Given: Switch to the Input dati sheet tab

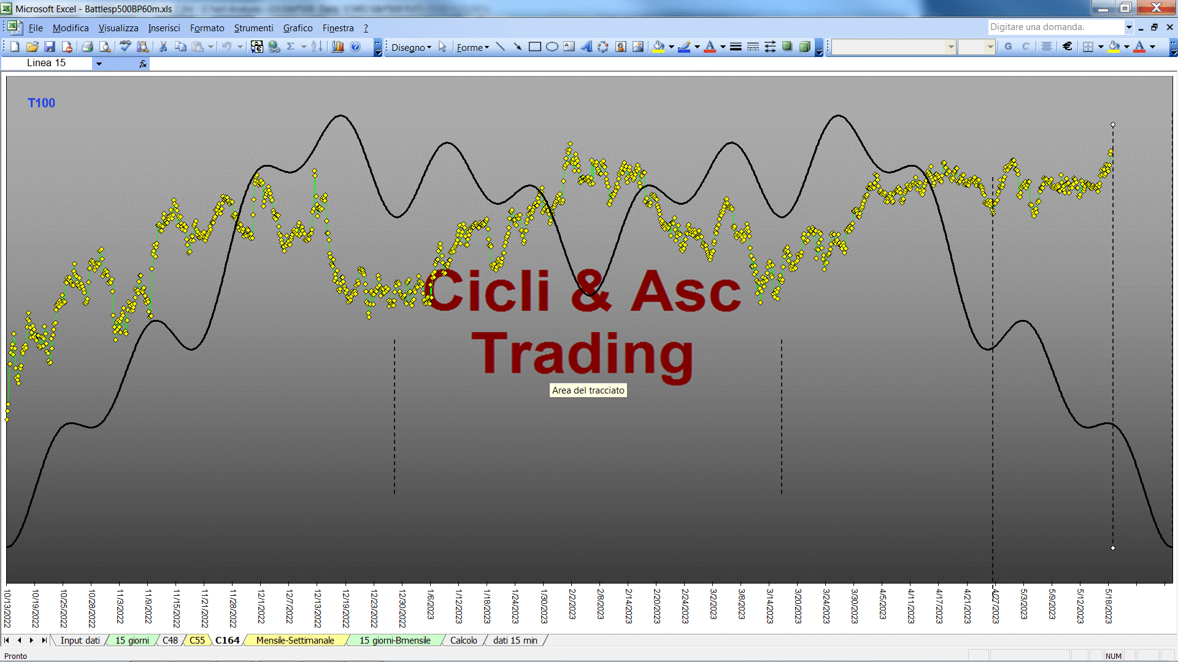Looking at the screenshot, I should click(x=80, y=640).
